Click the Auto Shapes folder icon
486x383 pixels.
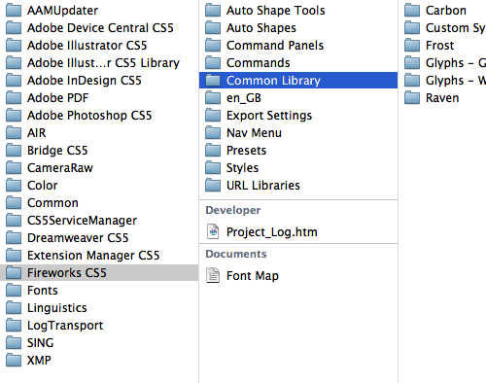click(213, 28)
